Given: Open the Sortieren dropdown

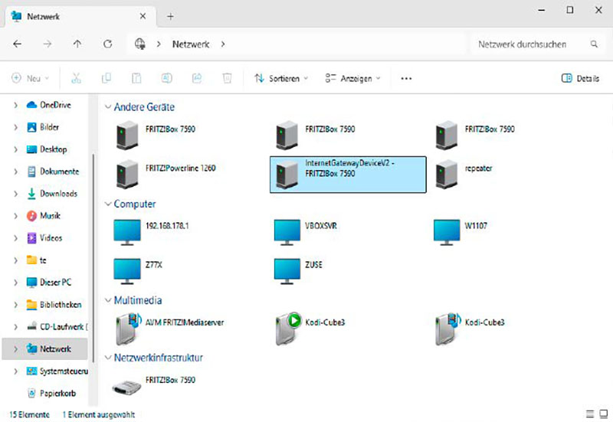Looking at the screenshot, I should click(280, 78).
